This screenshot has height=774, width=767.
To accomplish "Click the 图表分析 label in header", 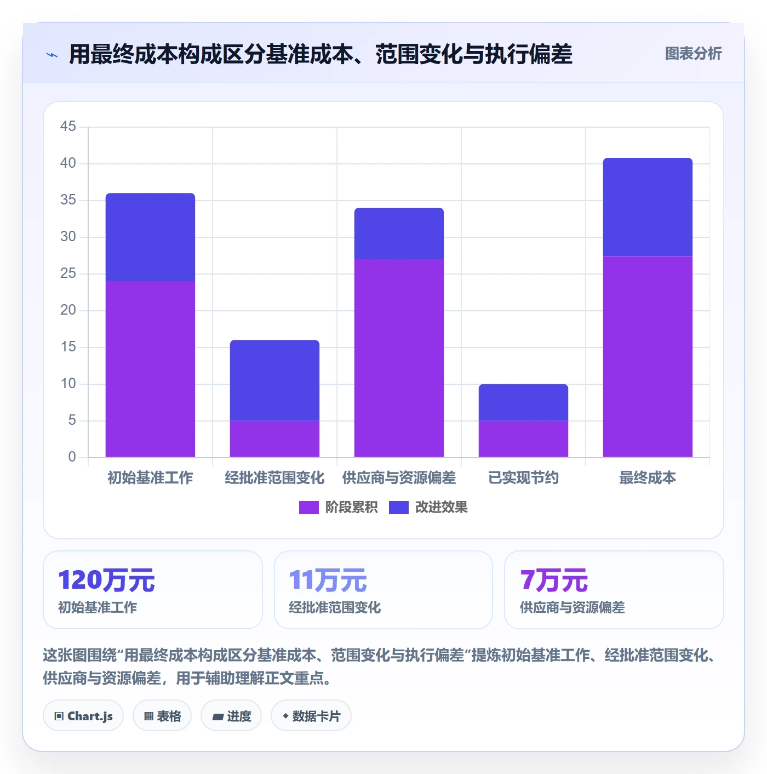I will (693, 54).
